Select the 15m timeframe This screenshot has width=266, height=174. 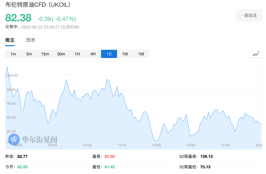coord(45,54)
